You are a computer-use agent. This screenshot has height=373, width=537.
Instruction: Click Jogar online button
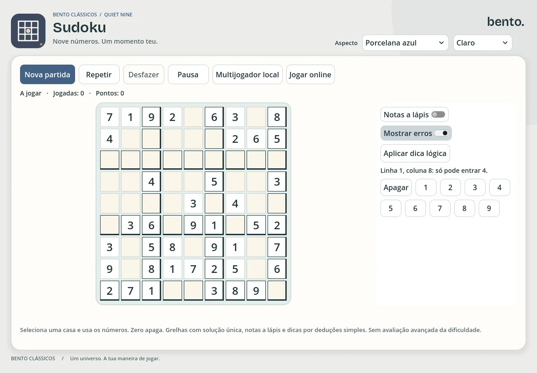pyautogui.click(x=310, y=74)
